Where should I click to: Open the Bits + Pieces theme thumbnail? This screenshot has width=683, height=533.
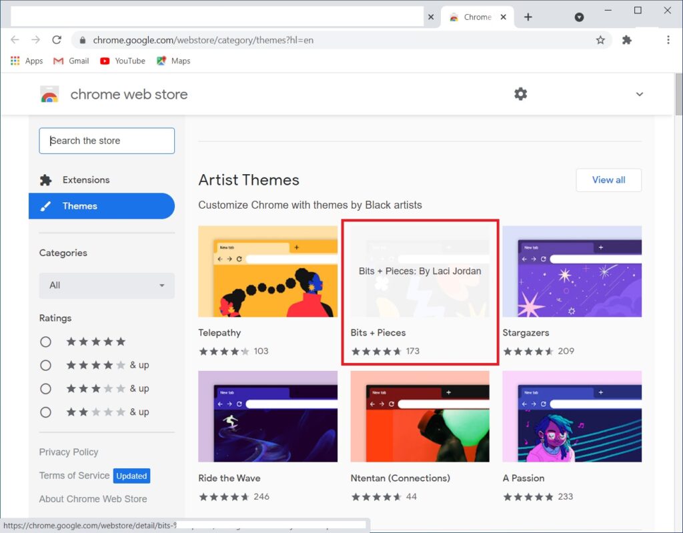420,271
